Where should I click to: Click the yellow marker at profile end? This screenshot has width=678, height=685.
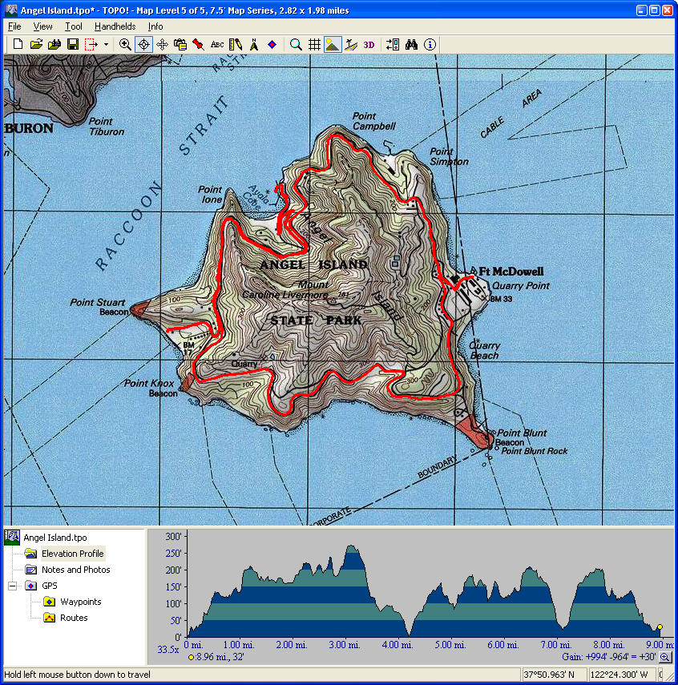(x=660, y=627)
